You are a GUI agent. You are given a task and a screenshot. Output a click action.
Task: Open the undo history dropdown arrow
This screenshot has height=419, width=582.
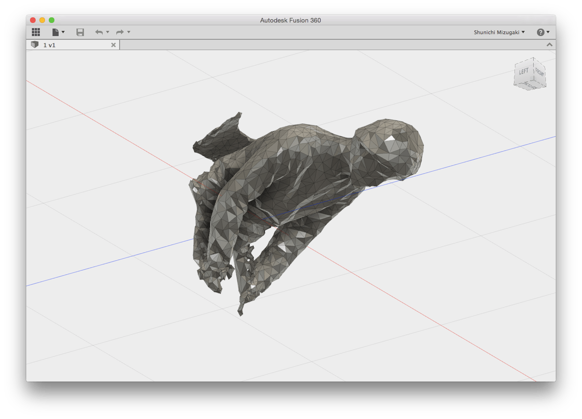tap(107, 32)
